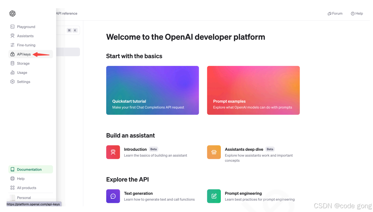Open the Personal account switcher

pos(31,198)
